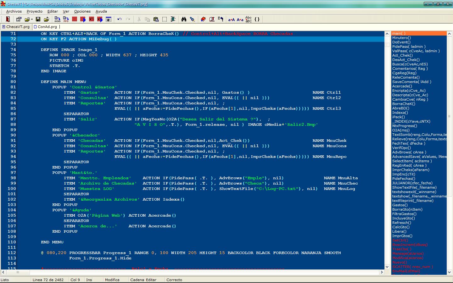Click the red brick build icon
This screenshot has width=453, height=283.
coord(75,19)
